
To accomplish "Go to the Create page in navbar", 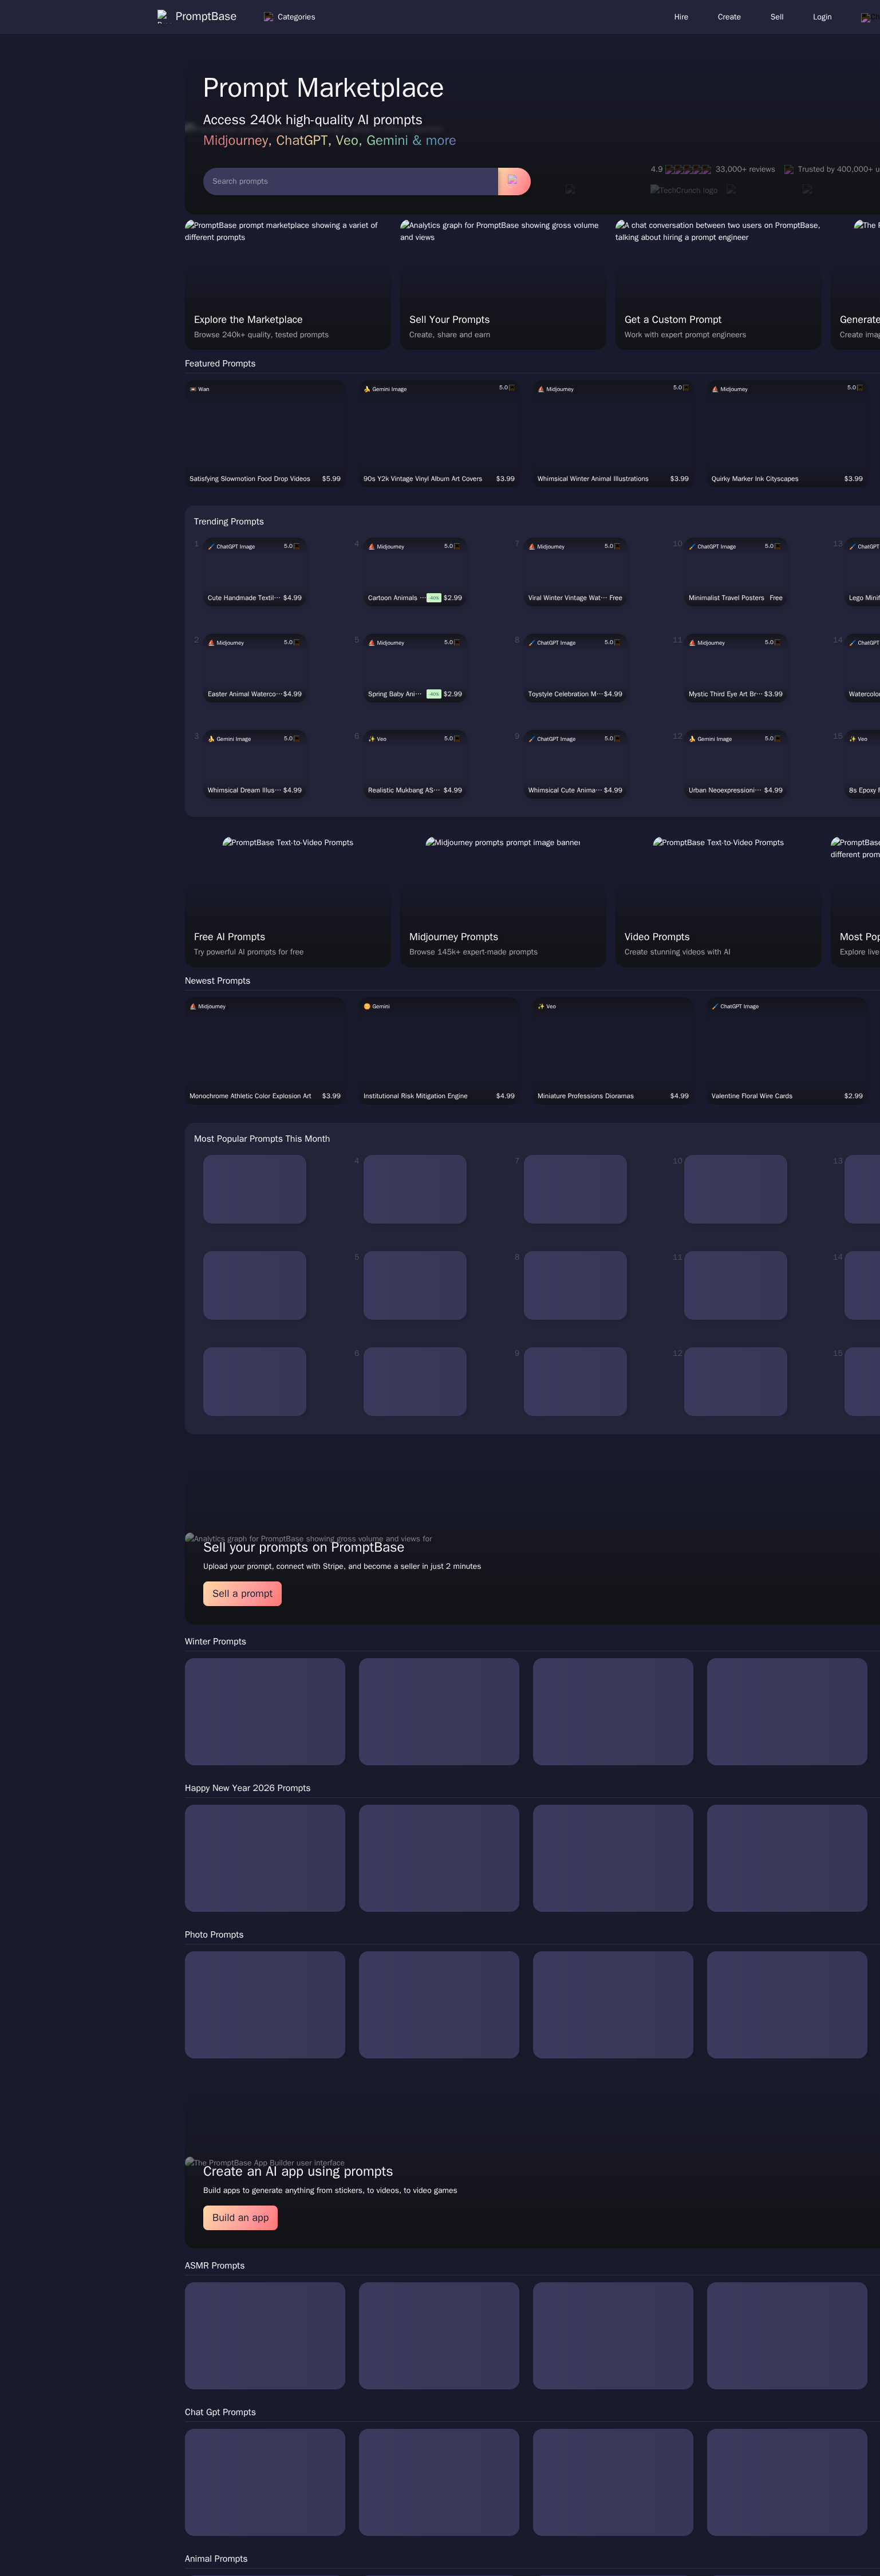I will coord(729,17).
